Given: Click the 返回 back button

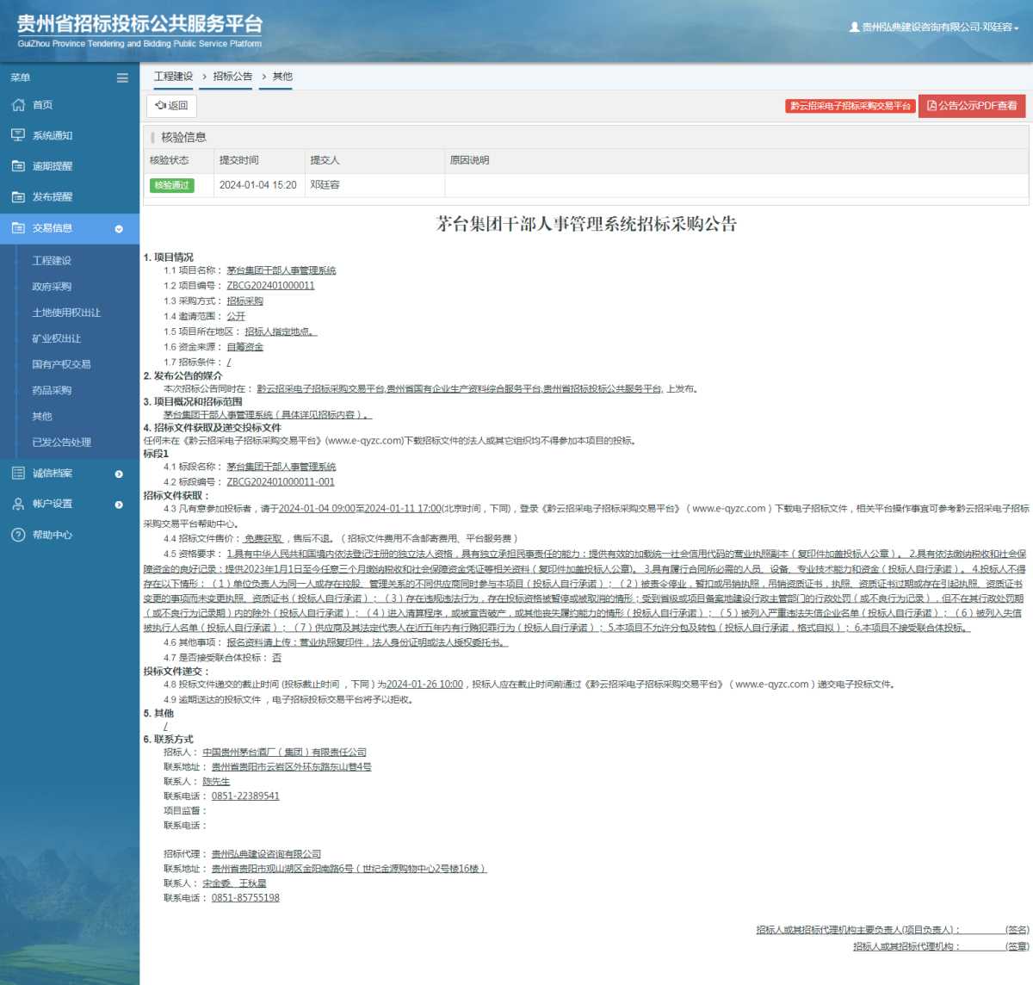Looking at the screenshot, I should (x=171, y=106).
